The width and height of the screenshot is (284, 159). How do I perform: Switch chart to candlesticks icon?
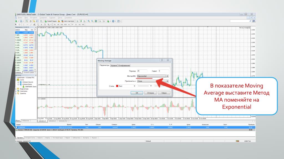[x=81, y=21]
